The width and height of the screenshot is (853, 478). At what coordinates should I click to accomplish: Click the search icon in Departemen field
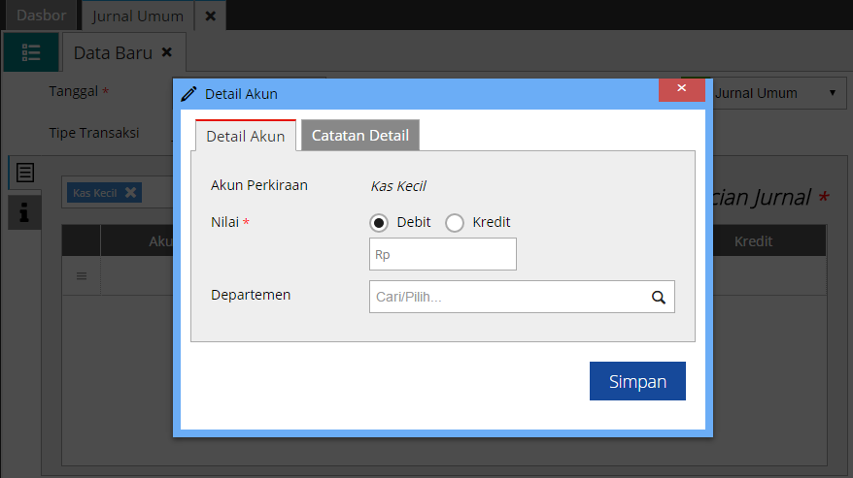click(x=658, y=298)
